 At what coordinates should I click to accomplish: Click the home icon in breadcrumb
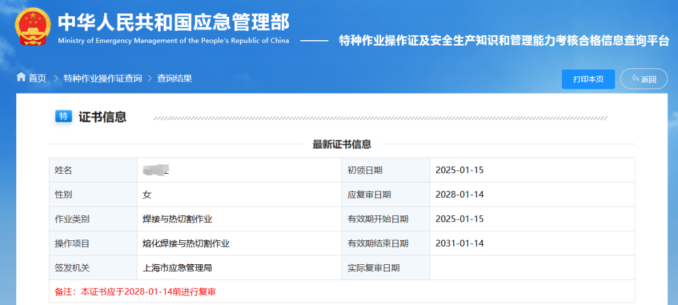(x=21, y=78)
